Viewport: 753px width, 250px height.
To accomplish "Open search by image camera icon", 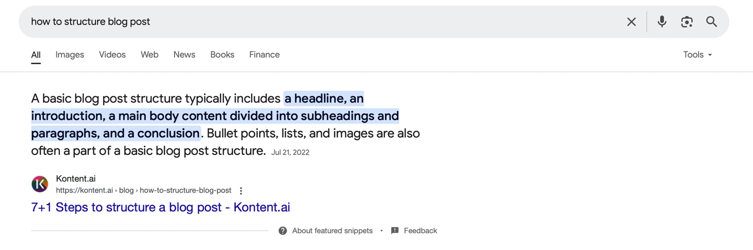I will [x=687, y=22].
